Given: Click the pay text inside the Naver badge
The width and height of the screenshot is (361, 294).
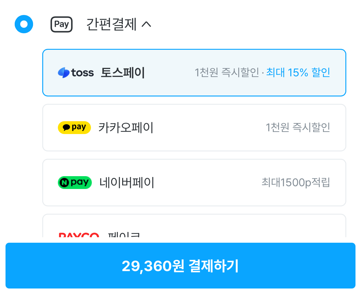Looking at the screenshot, I should coord(80,183).
